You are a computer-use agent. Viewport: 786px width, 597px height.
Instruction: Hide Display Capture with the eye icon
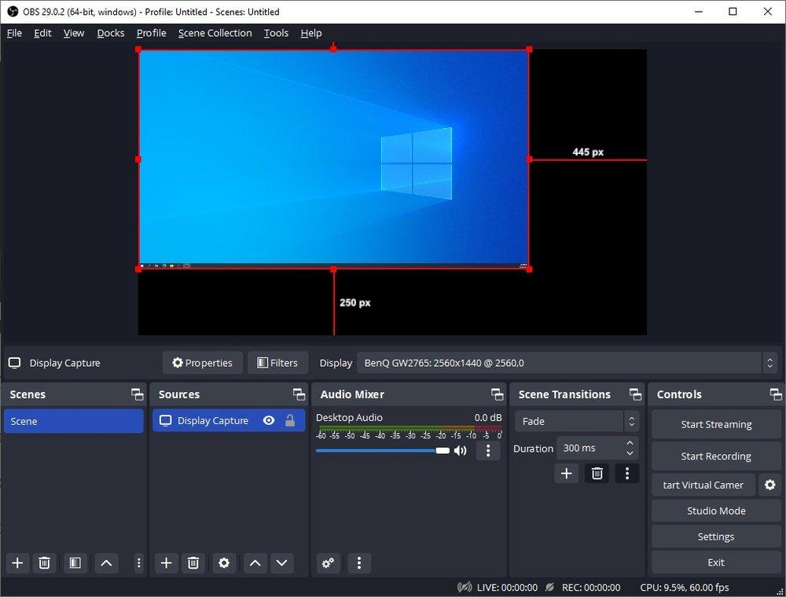click(x=269, y=421)
